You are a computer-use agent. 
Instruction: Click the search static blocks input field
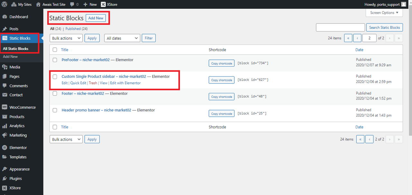[340, 27]
